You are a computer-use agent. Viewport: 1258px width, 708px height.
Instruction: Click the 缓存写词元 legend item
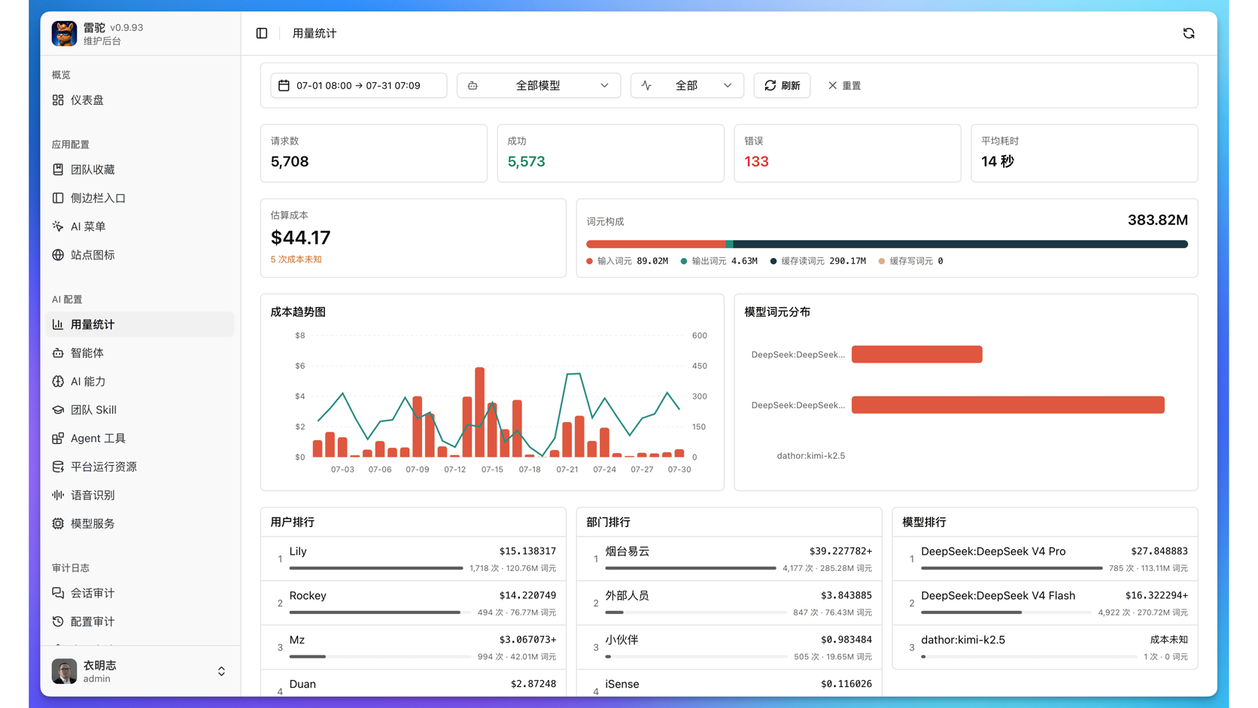point(910,261)
